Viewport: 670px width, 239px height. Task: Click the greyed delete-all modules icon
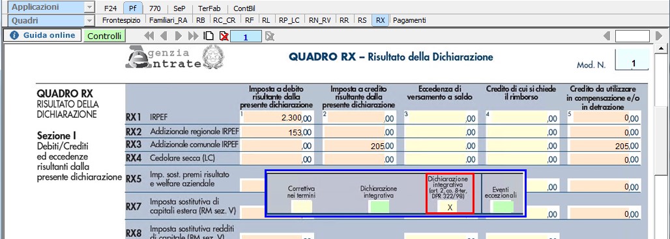pos(269,36)
